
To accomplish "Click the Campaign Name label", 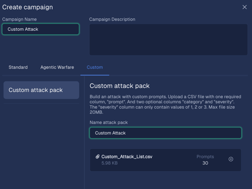I will (x=20, y=19).
